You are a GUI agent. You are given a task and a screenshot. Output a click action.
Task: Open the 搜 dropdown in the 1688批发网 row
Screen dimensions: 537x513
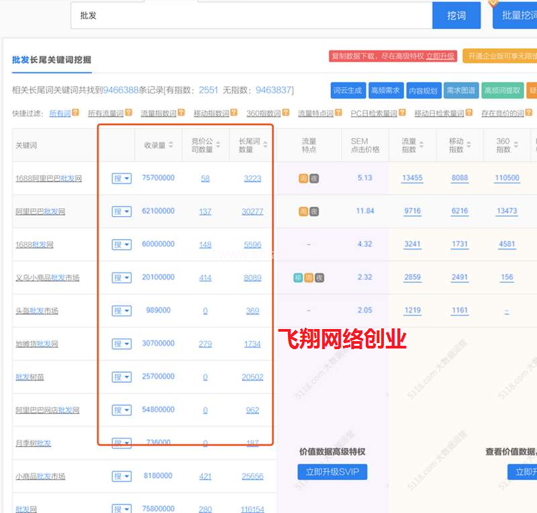tap(121, 244)
